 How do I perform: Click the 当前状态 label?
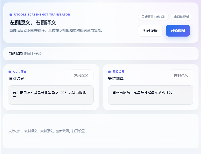15,54
